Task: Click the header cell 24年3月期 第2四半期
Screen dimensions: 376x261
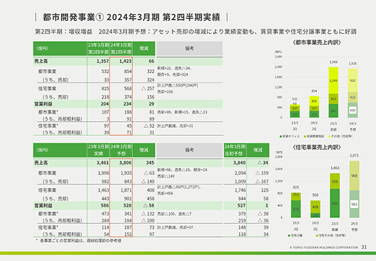Action: (121, 48)
